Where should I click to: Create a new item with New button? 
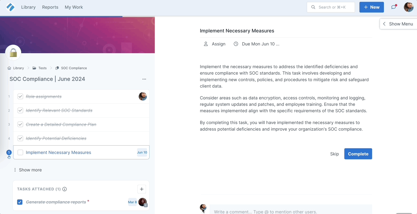[372, 7]
